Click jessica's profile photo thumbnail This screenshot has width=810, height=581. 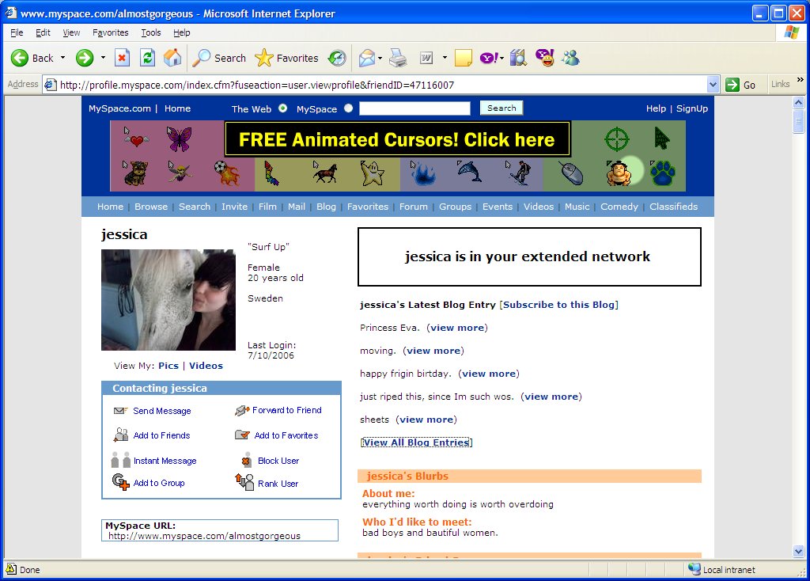point(168,300)
